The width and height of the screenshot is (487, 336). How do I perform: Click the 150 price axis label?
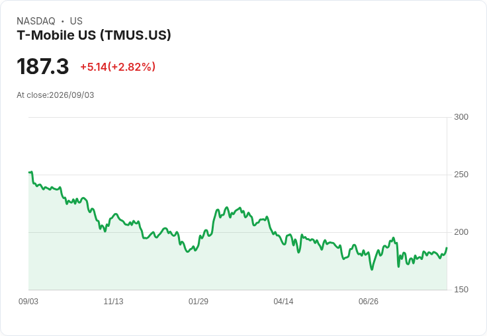click(x=461, y=290)
